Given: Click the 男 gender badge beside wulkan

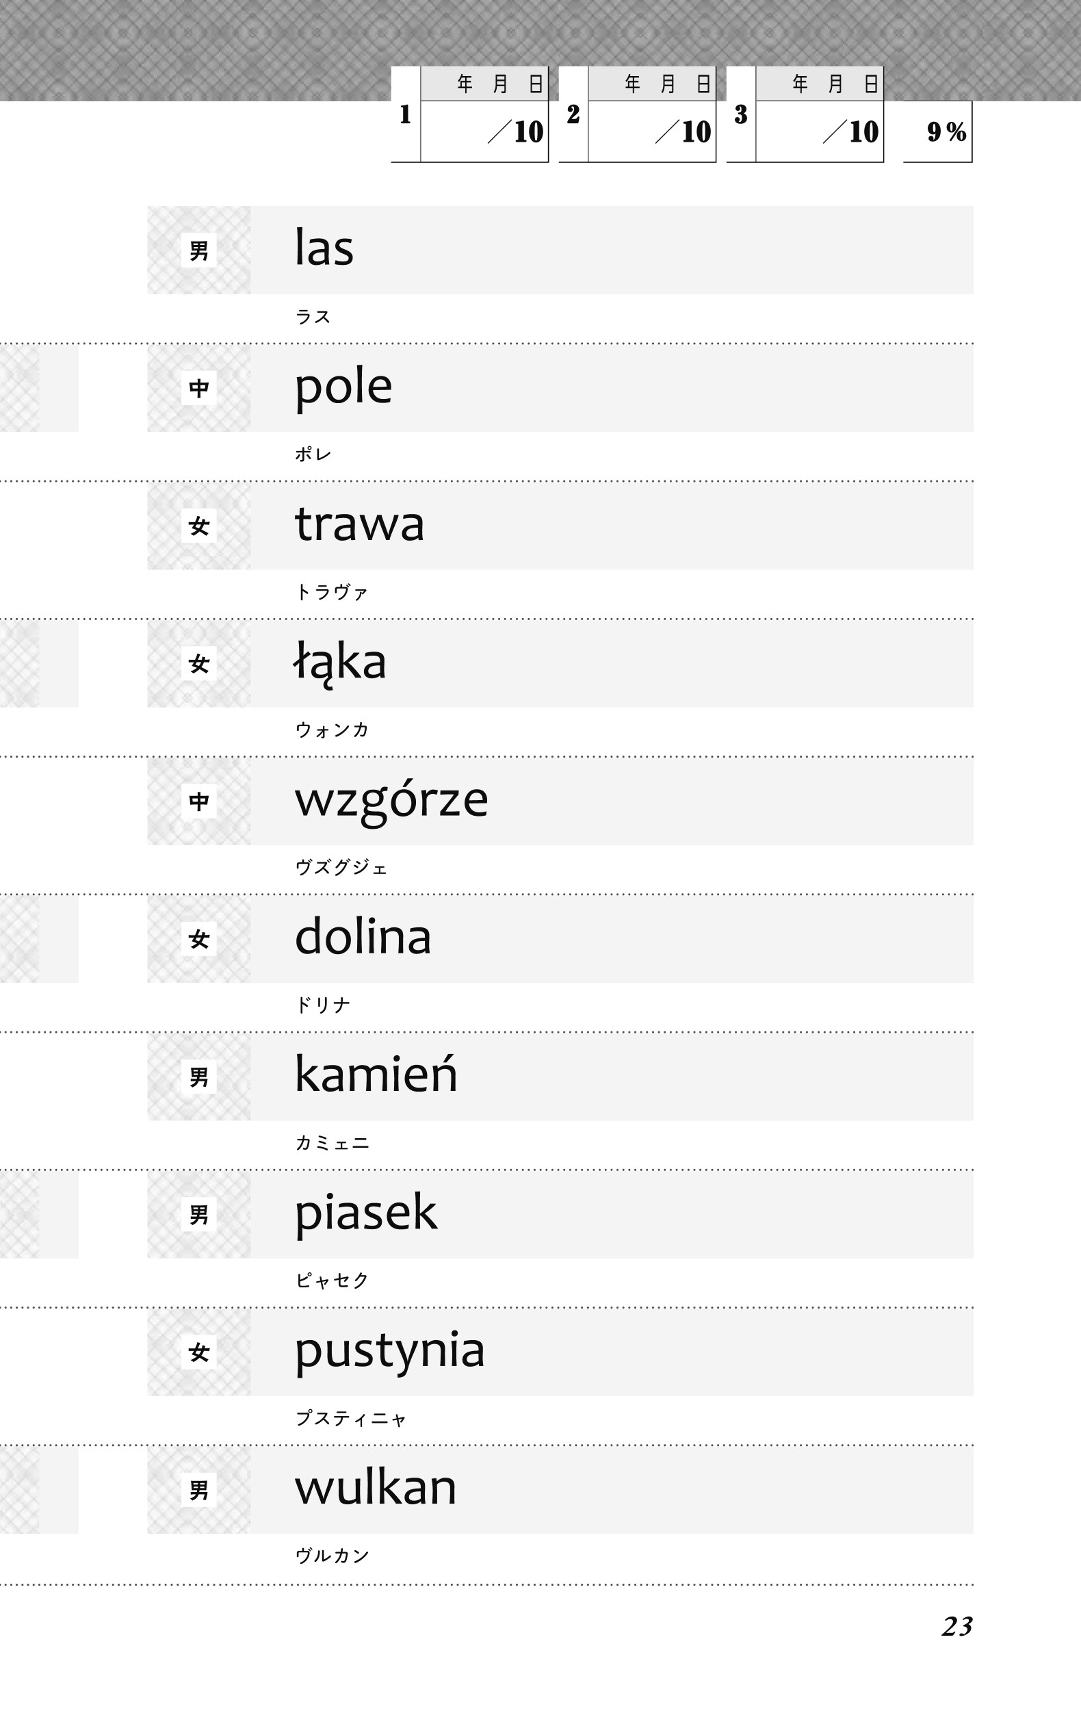Looking at the screenshot, I should (x=199, y=1490).
